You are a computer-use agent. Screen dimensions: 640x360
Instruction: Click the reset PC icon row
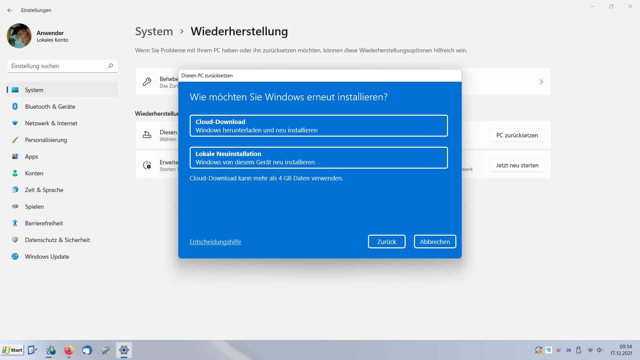(147, 135)
